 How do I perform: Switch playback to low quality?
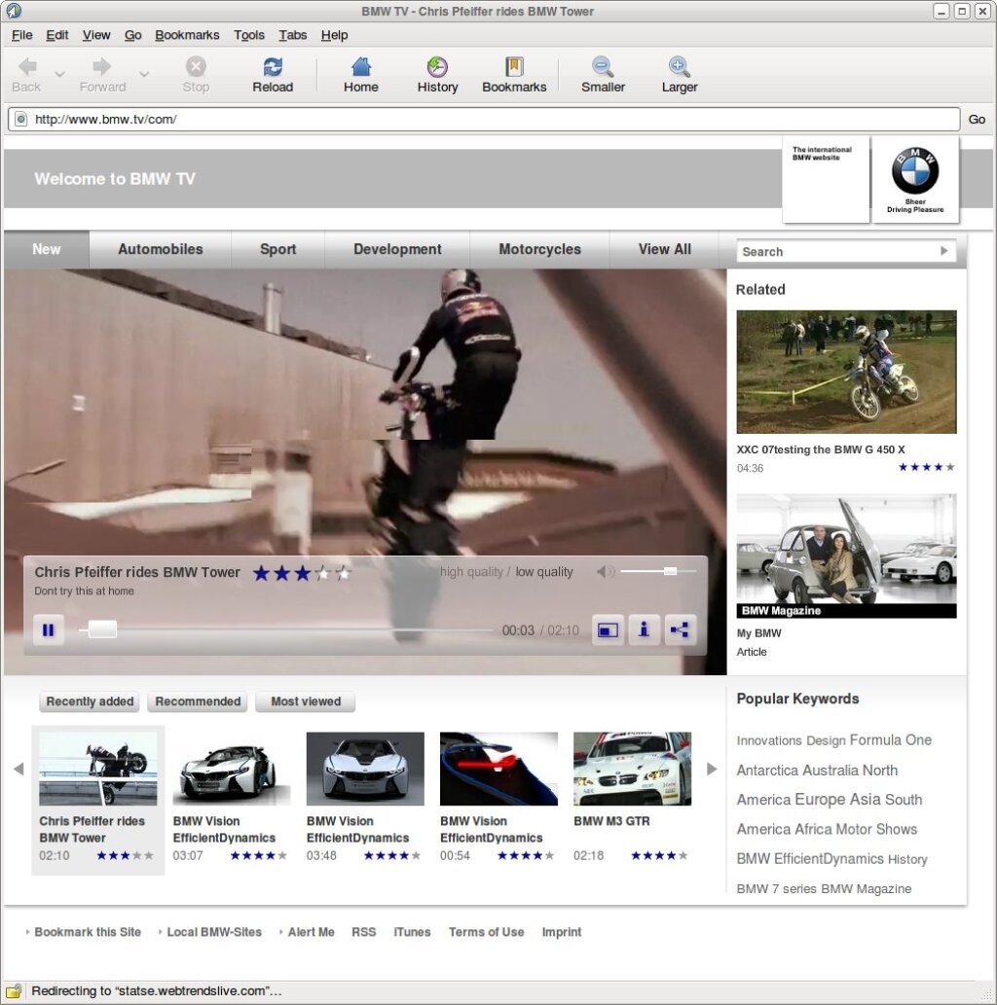pyautogui.click(x=544, y=572)
